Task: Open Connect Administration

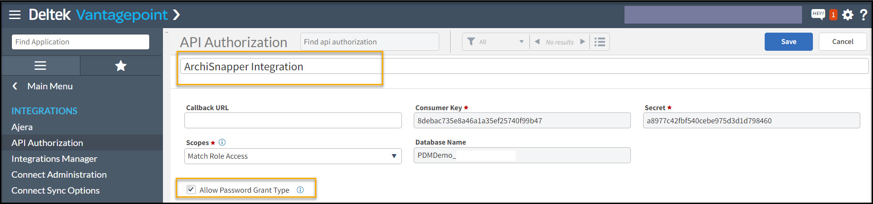Action: (x=59, y=175)
